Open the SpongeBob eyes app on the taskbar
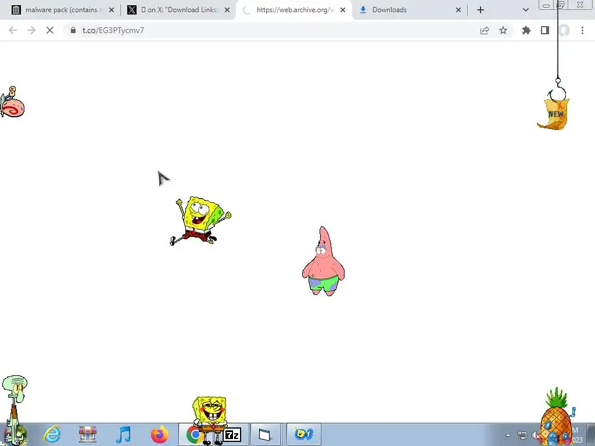 point(303,434)
